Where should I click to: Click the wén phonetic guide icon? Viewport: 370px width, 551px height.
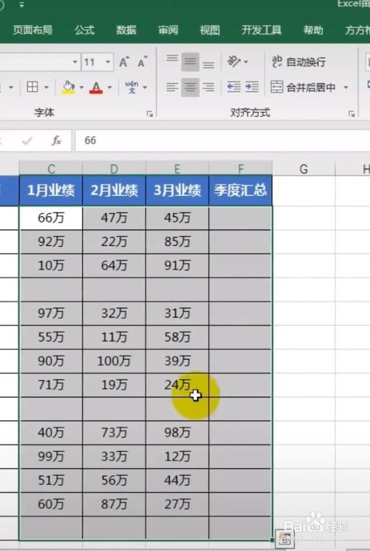(132, 87)
